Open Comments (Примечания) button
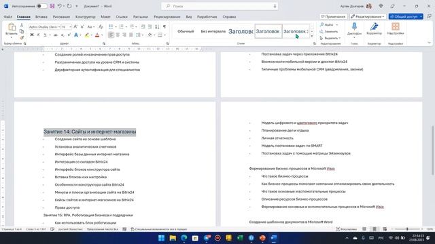This screenshot has height=244, width=435. click(x=334, y=16)
